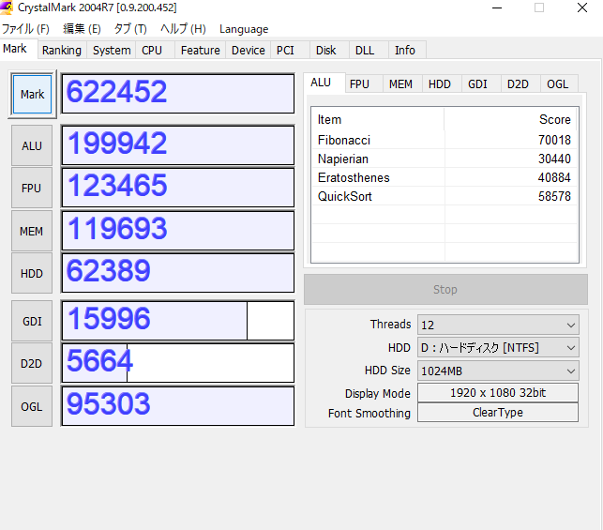Click the Fibonacci score 70018
The width and height of the screenshot is (603, 530).
tap(554, 140)
